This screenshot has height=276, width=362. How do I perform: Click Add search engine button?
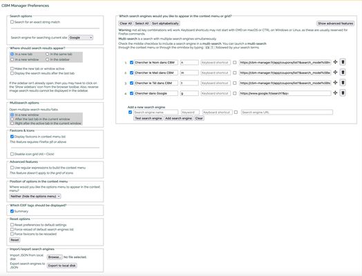(x=178, y=118)
